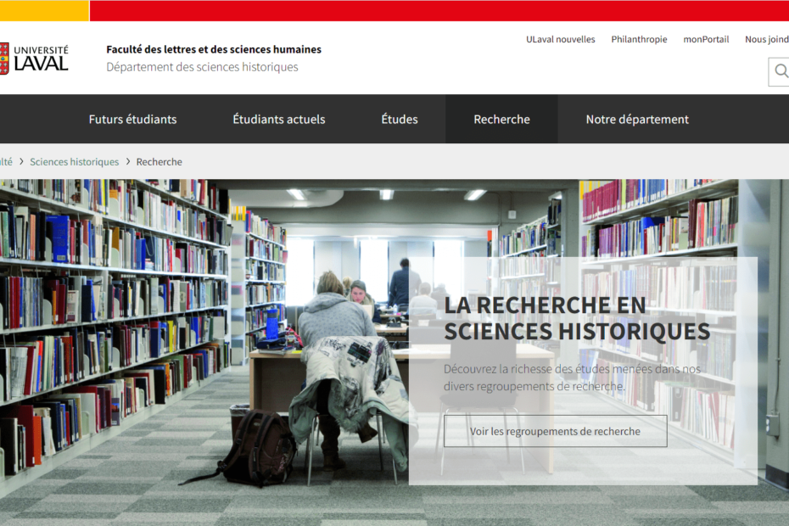Click the breadcrumb chevron after Sciences historiques
789x526 pixels.
click(x=127, y=161)
